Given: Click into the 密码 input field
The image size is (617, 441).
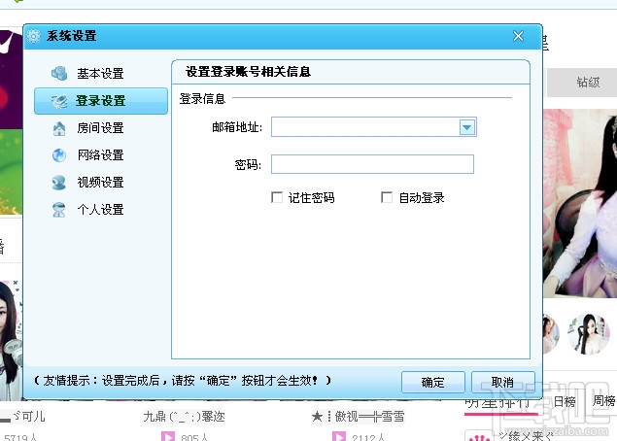Looking at the screenshot, I should [372, 164].
